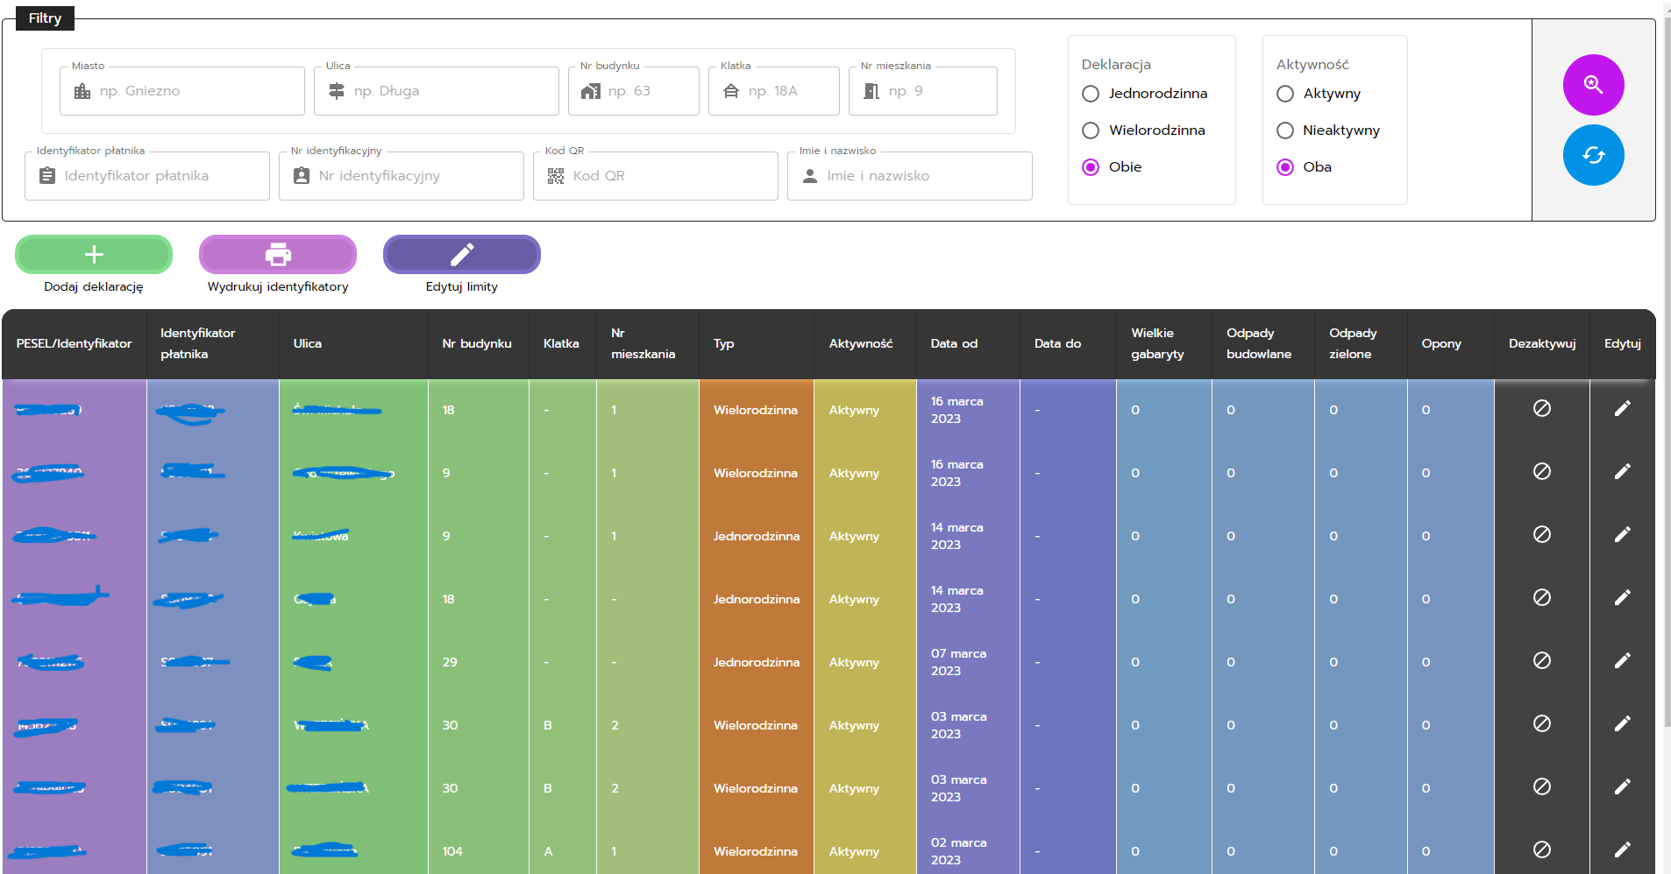Deactivate the row dated 02 marca 2023

1542,849
